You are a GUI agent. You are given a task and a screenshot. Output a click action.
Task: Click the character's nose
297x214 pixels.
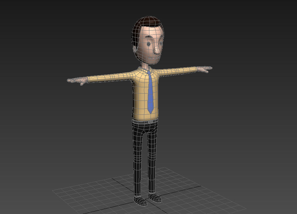[157, 50]
